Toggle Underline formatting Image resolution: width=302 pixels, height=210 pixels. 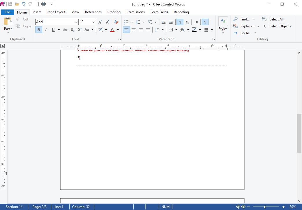pos(53,30)
